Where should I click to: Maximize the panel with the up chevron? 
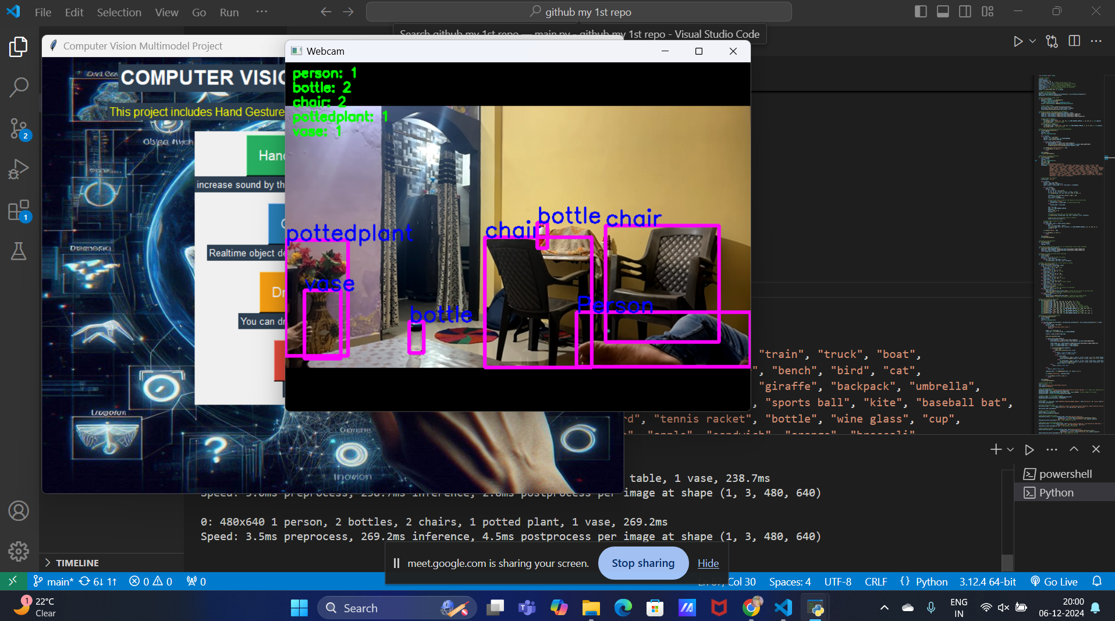tap(1074, 449)
